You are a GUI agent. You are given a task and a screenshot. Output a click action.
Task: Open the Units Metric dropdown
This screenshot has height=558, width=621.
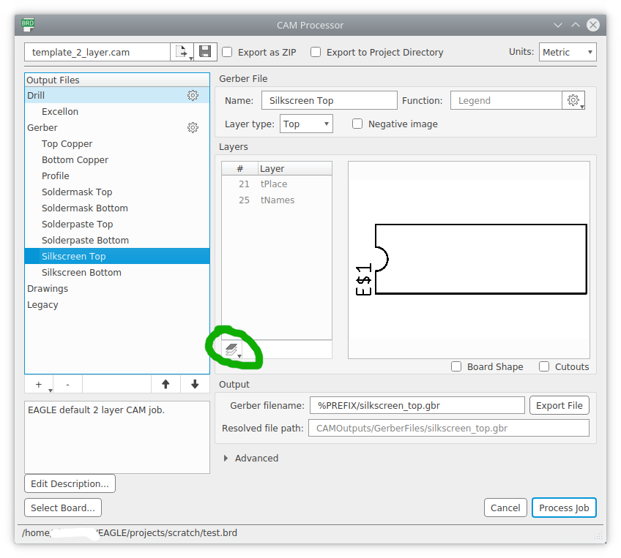[x=568, y=52]
